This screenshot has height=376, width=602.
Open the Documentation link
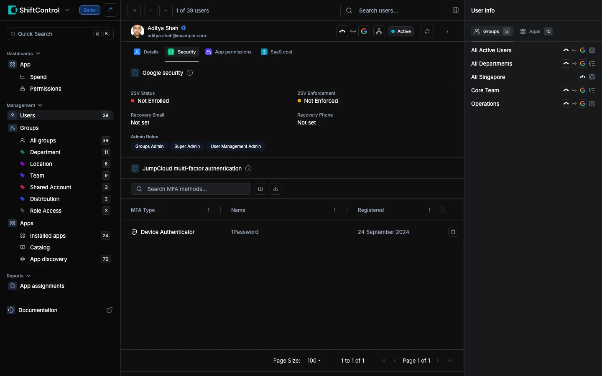[38, 310]
